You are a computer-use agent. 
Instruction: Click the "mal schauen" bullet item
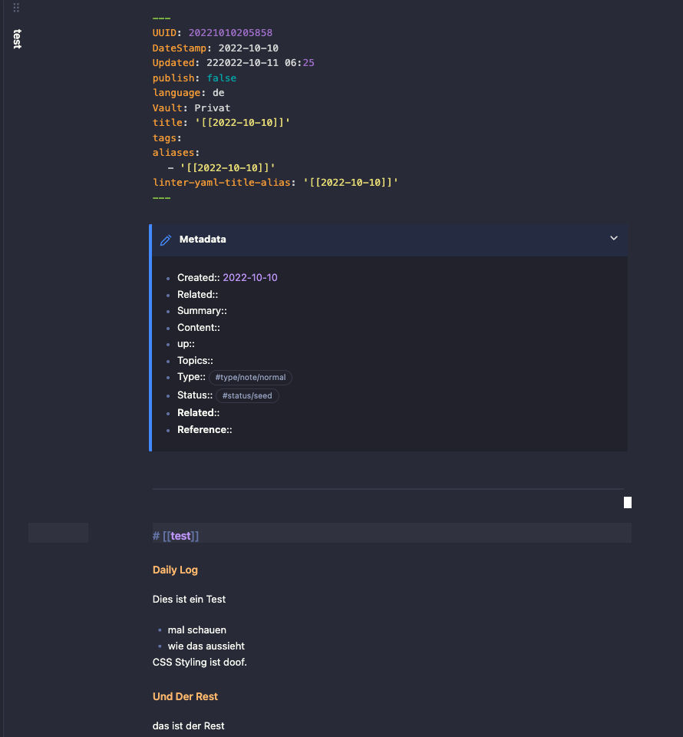(x=196, y=630)
